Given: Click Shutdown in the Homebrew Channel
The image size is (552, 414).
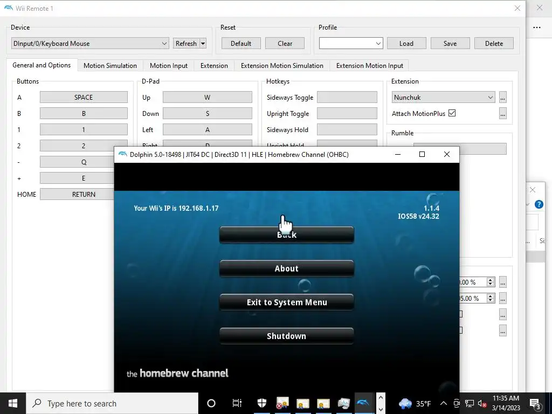Looking at the screenshot, I should click(287, 336).
